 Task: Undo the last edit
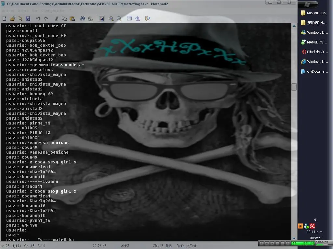pyautogui.click(x=38, y=18)
